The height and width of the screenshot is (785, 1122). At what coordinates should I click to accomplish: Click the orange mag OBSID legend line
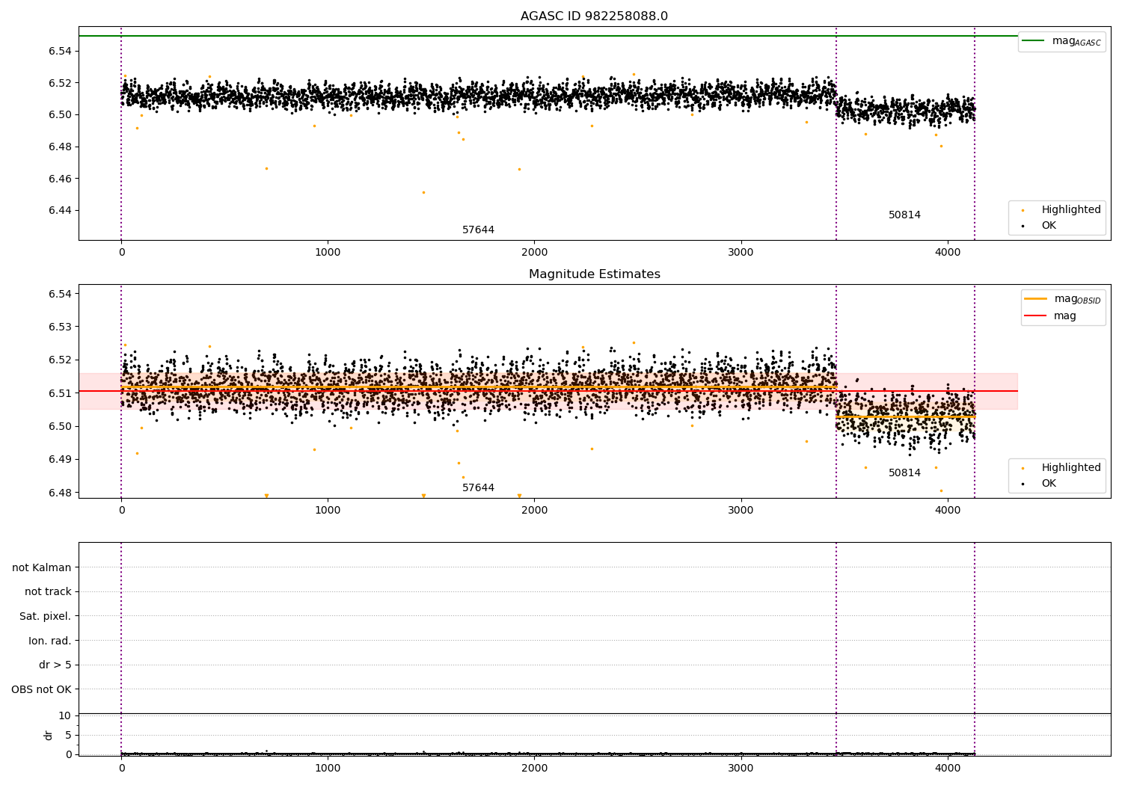[1036, 299]
